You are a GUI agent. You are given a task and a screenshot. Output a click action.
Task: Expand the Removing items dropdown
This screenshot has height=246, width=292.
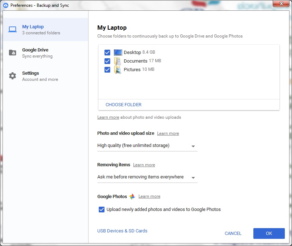tap(147, 177)
